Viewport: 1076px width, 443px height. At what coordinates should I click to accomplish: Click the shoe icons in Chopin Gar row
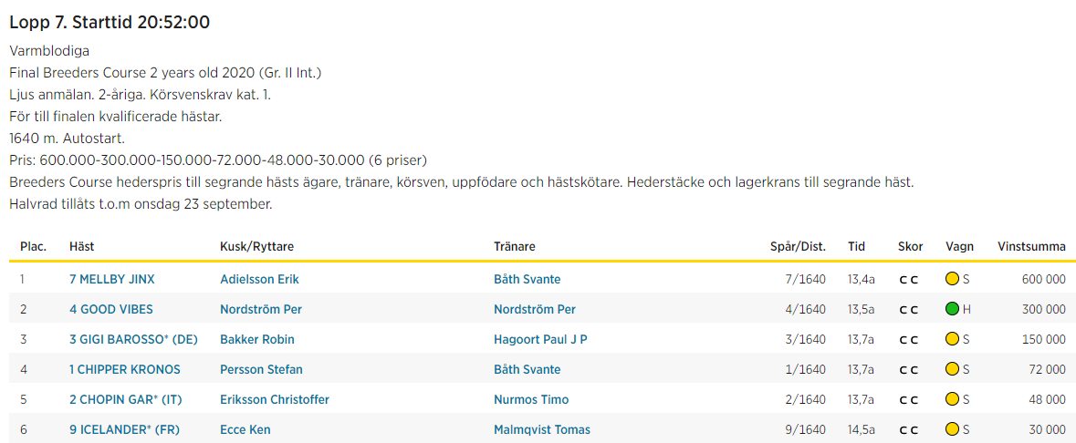click(x=908, y=400)
